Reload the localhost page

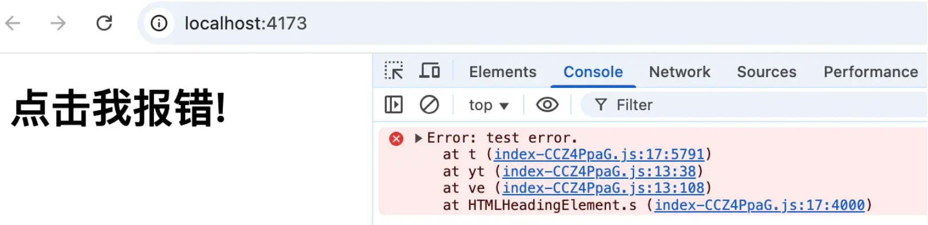point(104,23)
